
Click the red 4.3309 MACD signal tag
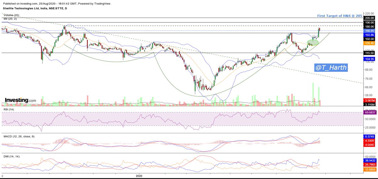[369, 141]
